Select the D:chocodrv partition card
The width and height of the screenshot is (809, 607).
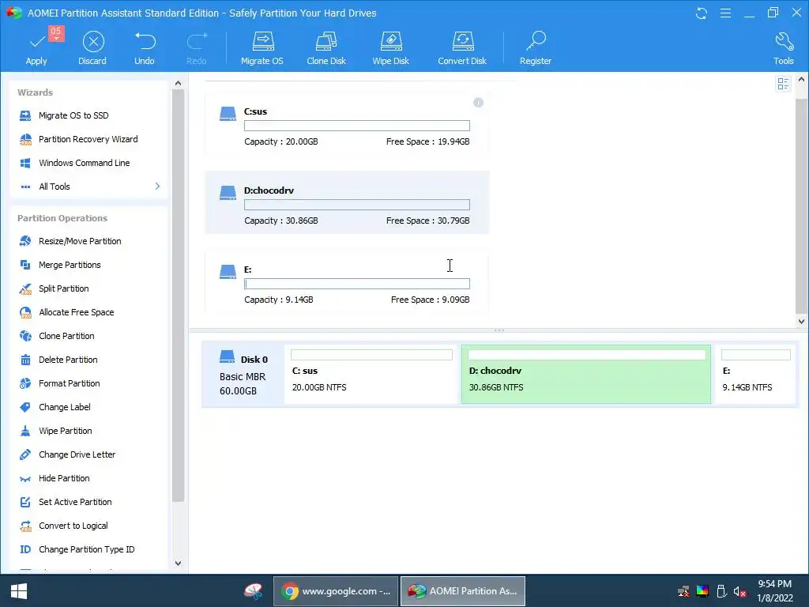tap(347, 202)
